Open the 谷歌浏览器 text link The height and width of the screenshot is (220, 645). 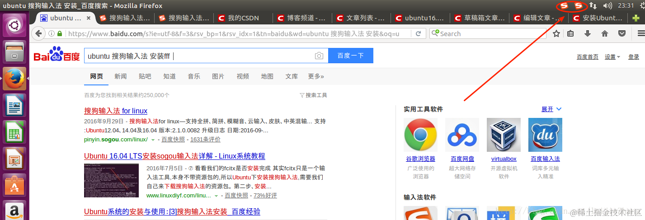click(x=420, y=159)
